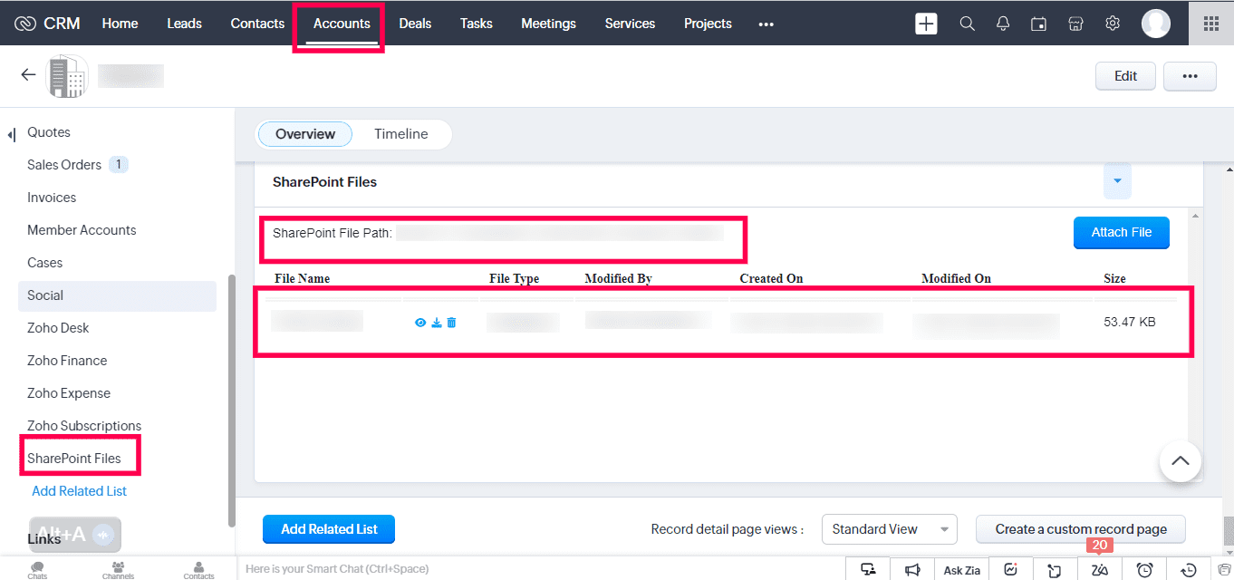Open the announcements megaphone icon

[x=912, y=569]
